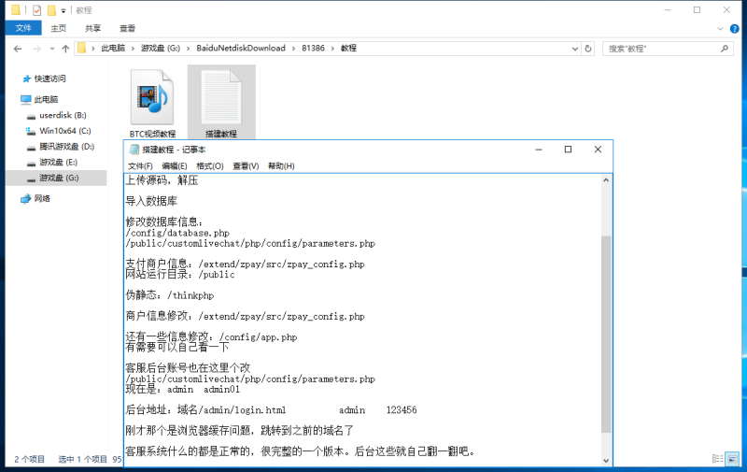Click the Explorer back arrow
The image size is (747, 472).
point(18,49)
